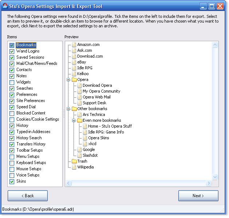Screen dimensions: 229x218
Task: Tick the Keyboard Setups checkbox
Action: click(12, 163)
